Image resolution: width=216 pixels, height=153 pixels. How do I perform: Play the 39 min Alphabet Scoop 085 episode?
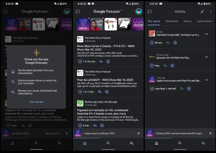pyautogui.click(x=156, y=43)
